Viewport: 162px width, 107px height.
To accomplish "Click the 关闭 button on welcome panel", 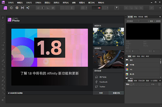I will point(101,93).
